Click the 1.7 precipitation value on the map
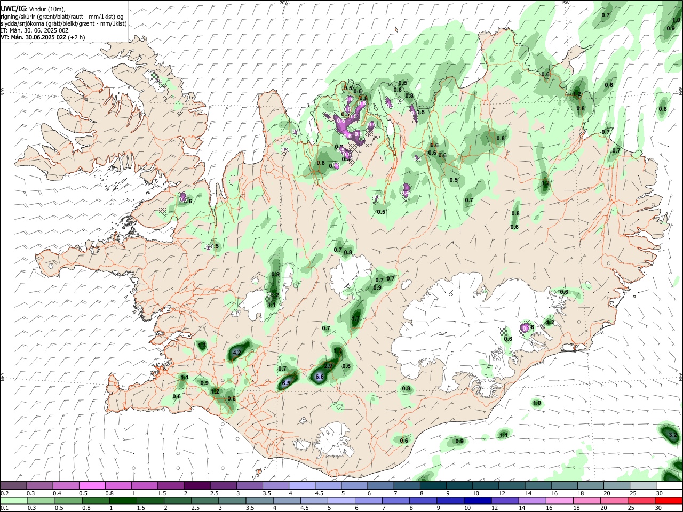 (x=355, y=319)
